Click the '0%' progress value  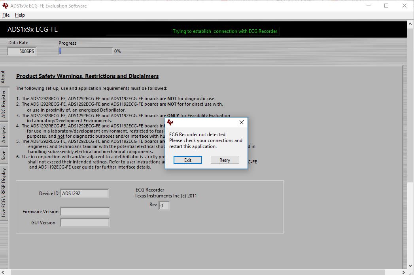[x=117, y=51]
